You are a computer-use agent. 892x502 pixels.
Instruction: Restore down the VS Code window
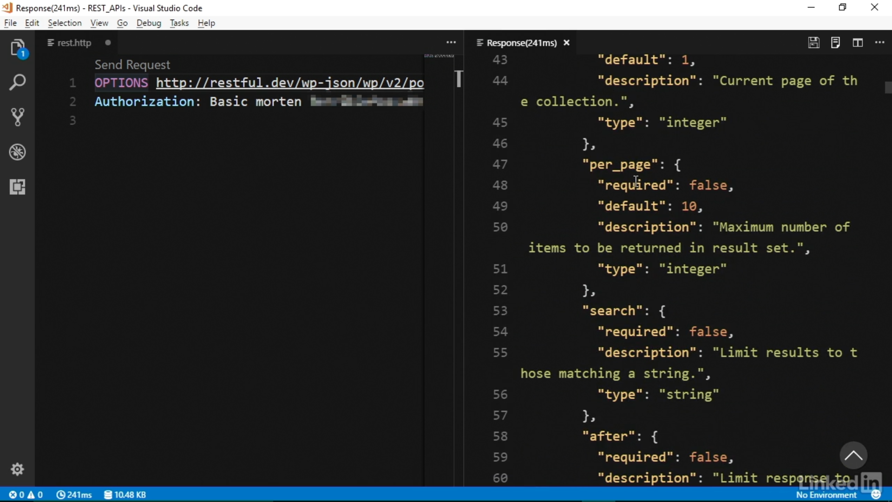click(x=842, y=7)
